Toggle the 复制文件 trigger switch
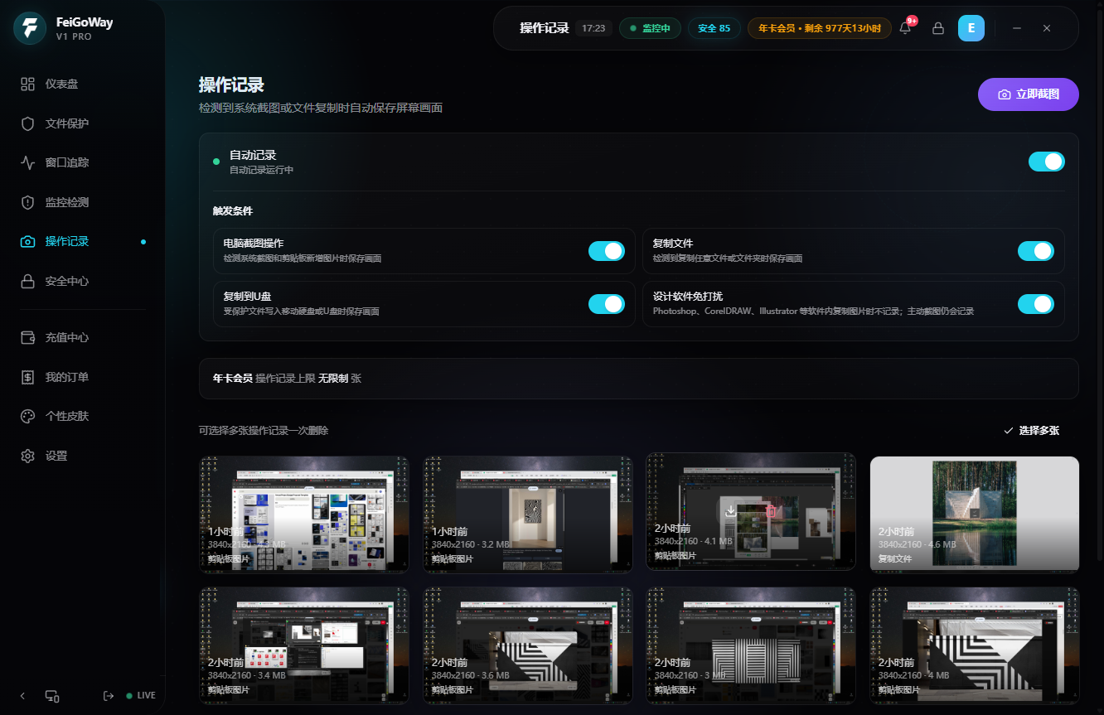The image size is (1104, 715). click(x=1036, y=251)
